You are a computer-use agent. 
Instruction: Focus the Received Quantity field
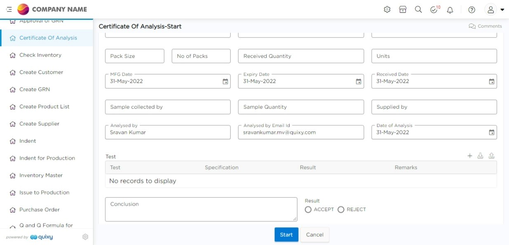coord(301,56)
